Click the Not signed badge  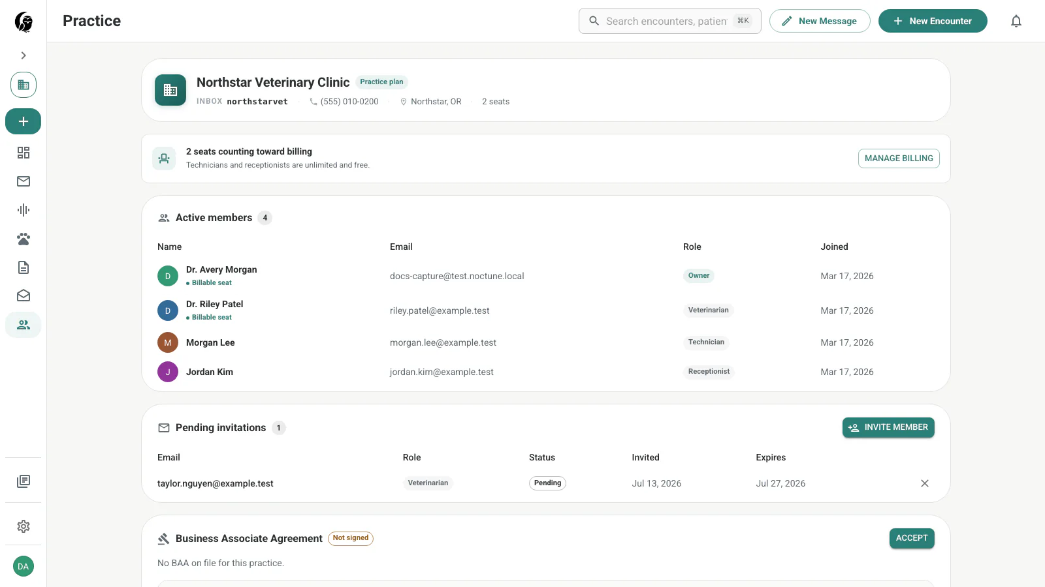(351, 538)
